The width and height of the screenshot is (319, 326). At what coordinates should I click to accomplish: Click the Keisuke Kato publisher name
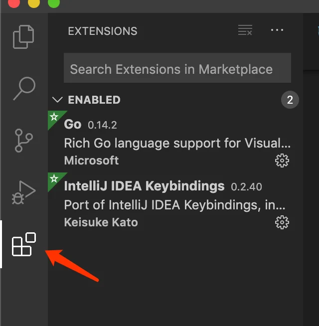pos(101,222)
